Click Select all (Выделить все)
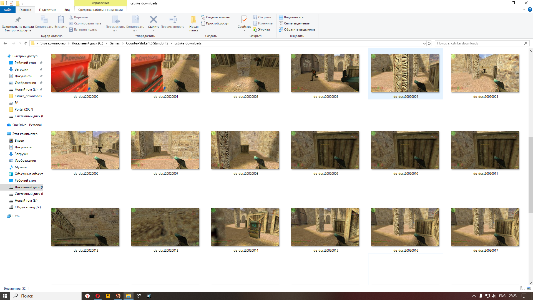 293,17
